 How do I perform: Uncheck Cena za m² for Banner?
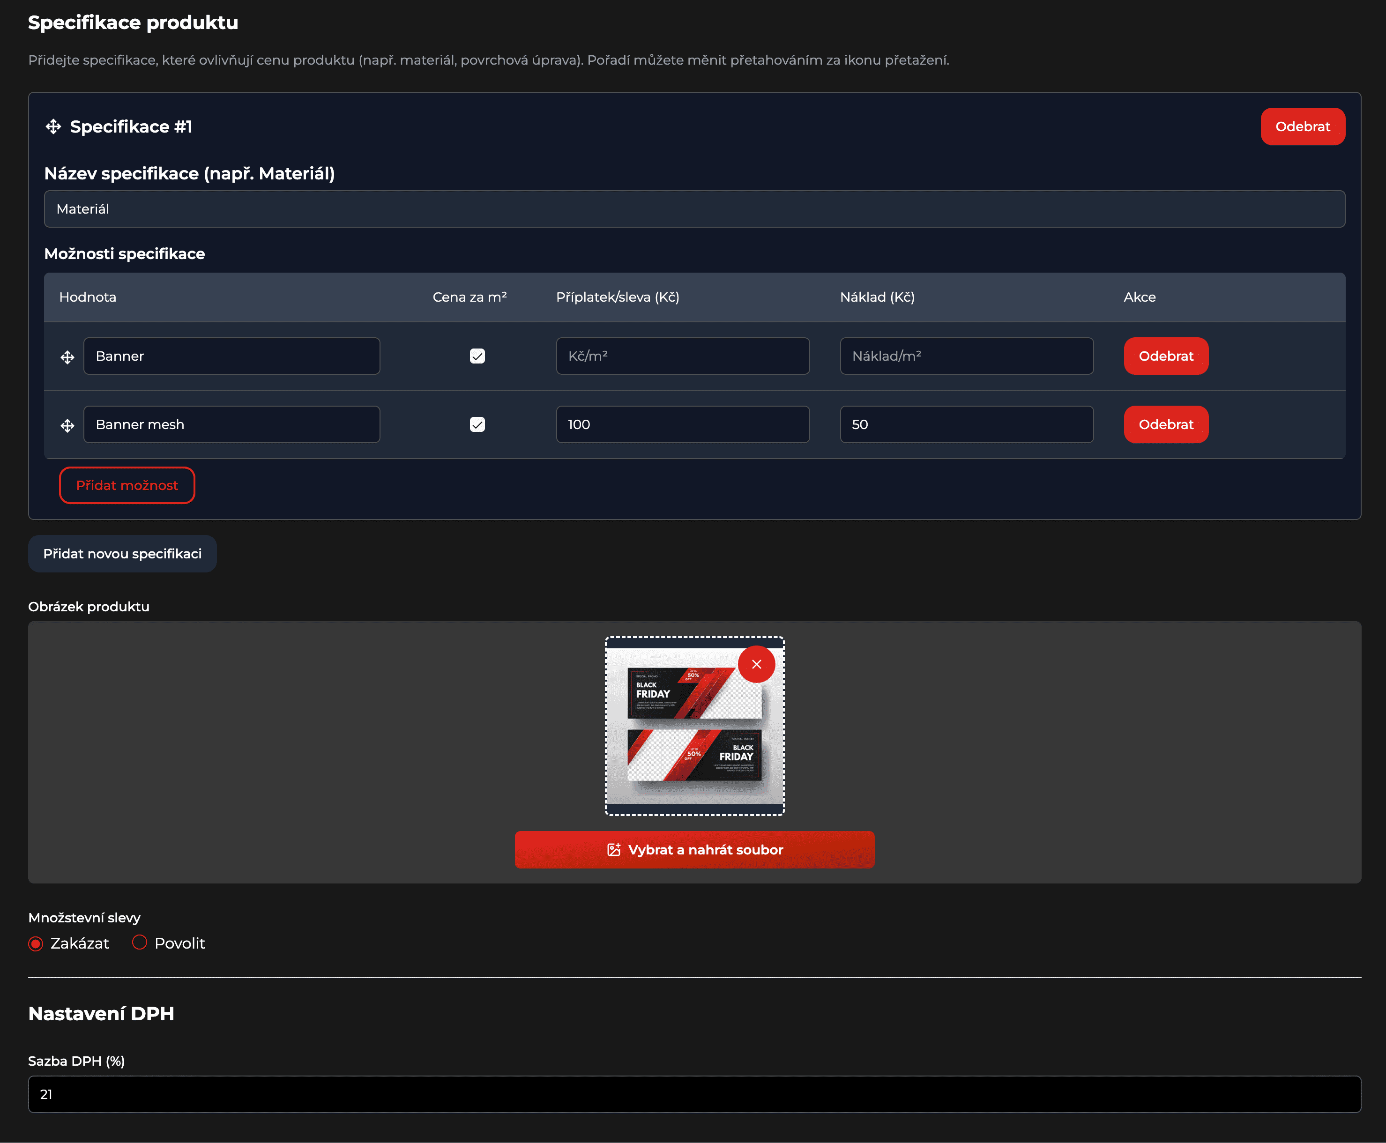click(477, 356)
